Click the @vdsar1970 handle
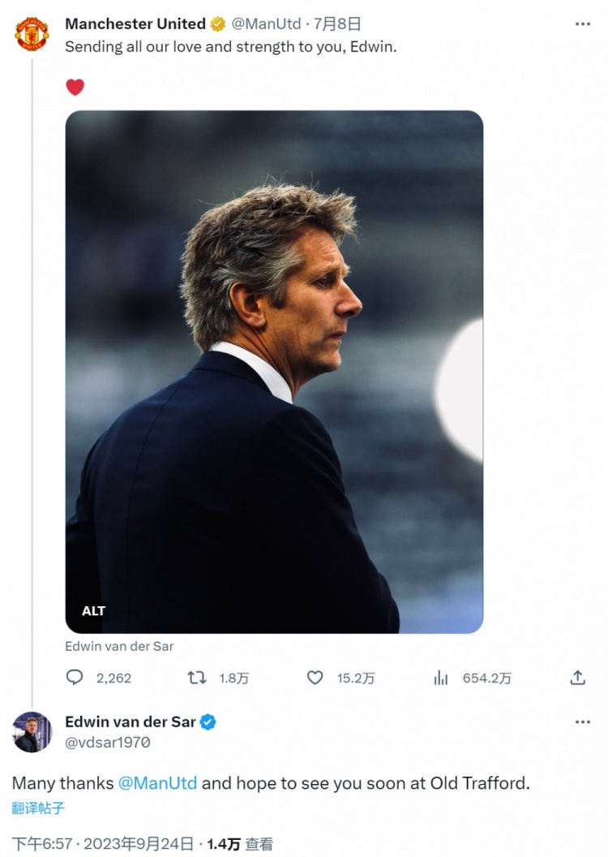This screenshot has width=608, height=857. coord(108,743)
